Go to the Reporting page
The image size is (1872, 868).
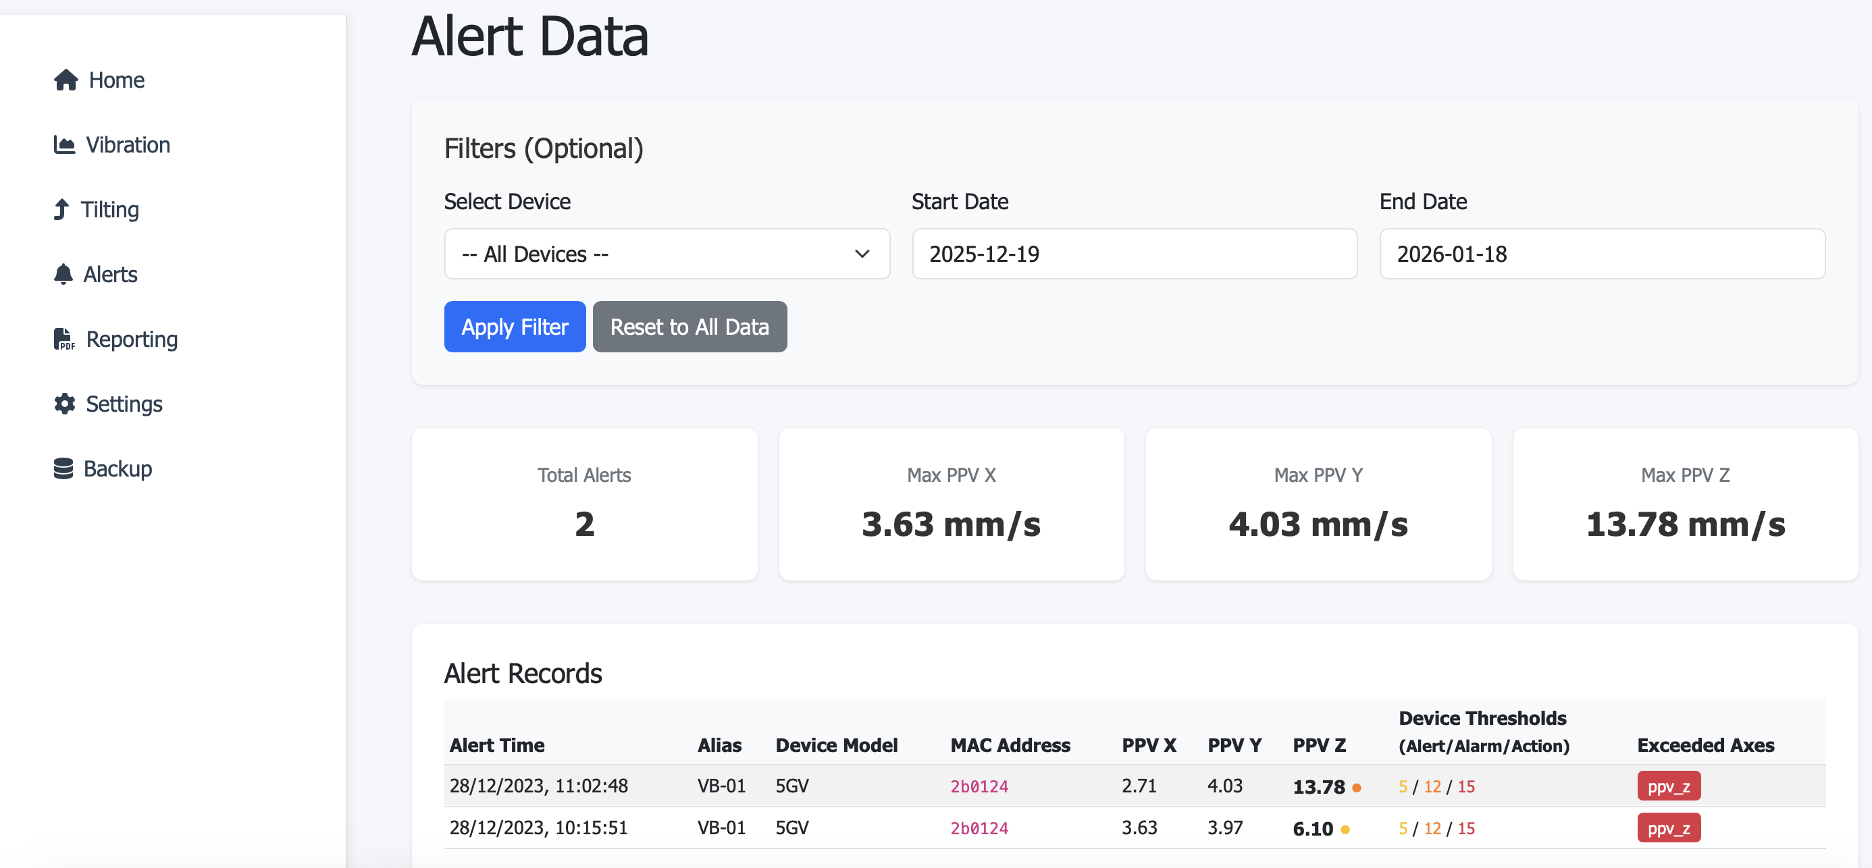point(132,340)
